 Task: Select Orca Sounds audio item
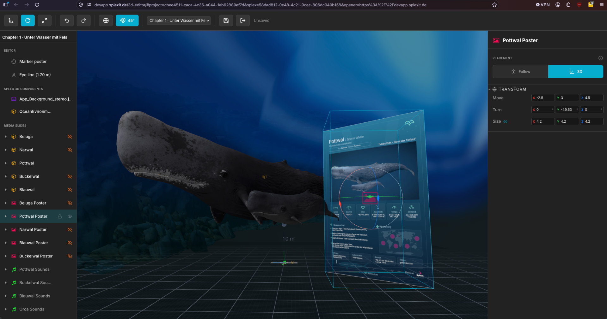pyautogui.click(x=38, y=309)
